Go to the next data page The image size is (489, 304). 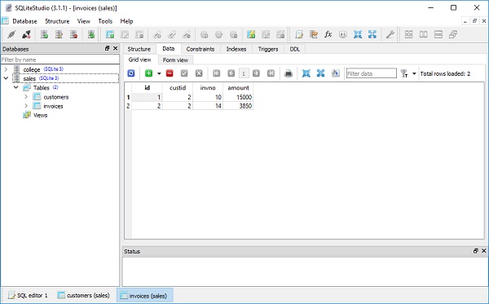click(x=256, y=73)
